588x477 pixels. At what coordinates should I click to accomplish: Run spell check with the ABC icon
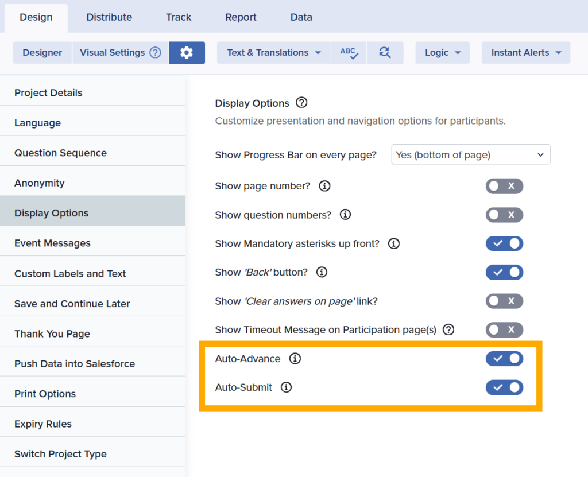click(348, 52)
